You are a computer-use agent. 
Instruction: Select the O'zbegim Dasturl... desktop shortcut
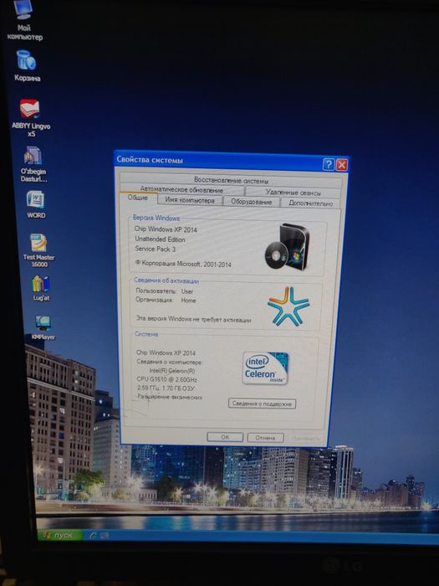tap(33, 164)
